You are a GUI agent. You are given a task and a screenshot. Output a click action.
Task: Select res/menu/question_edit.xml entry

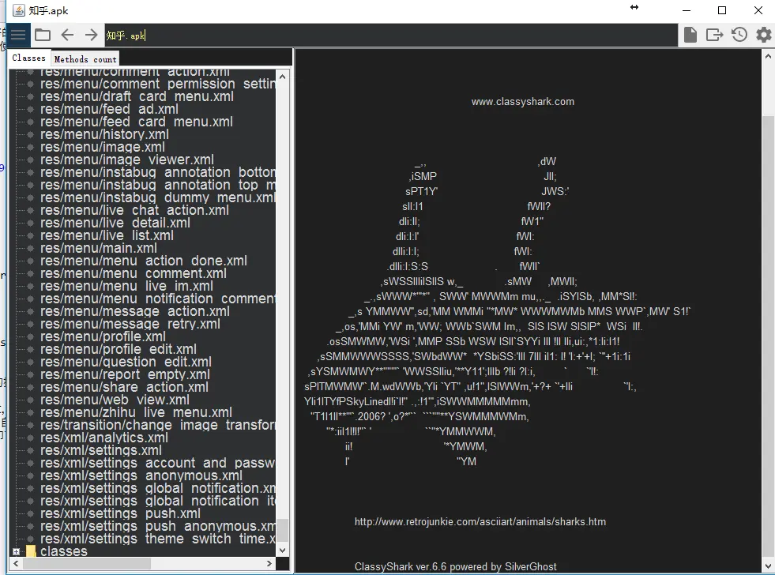click(x=126, y=362)
